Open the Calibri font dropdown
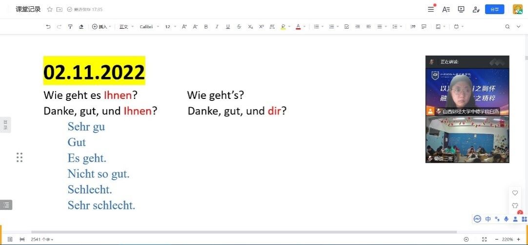Viewport: 528px width, 245px height. 149,27
